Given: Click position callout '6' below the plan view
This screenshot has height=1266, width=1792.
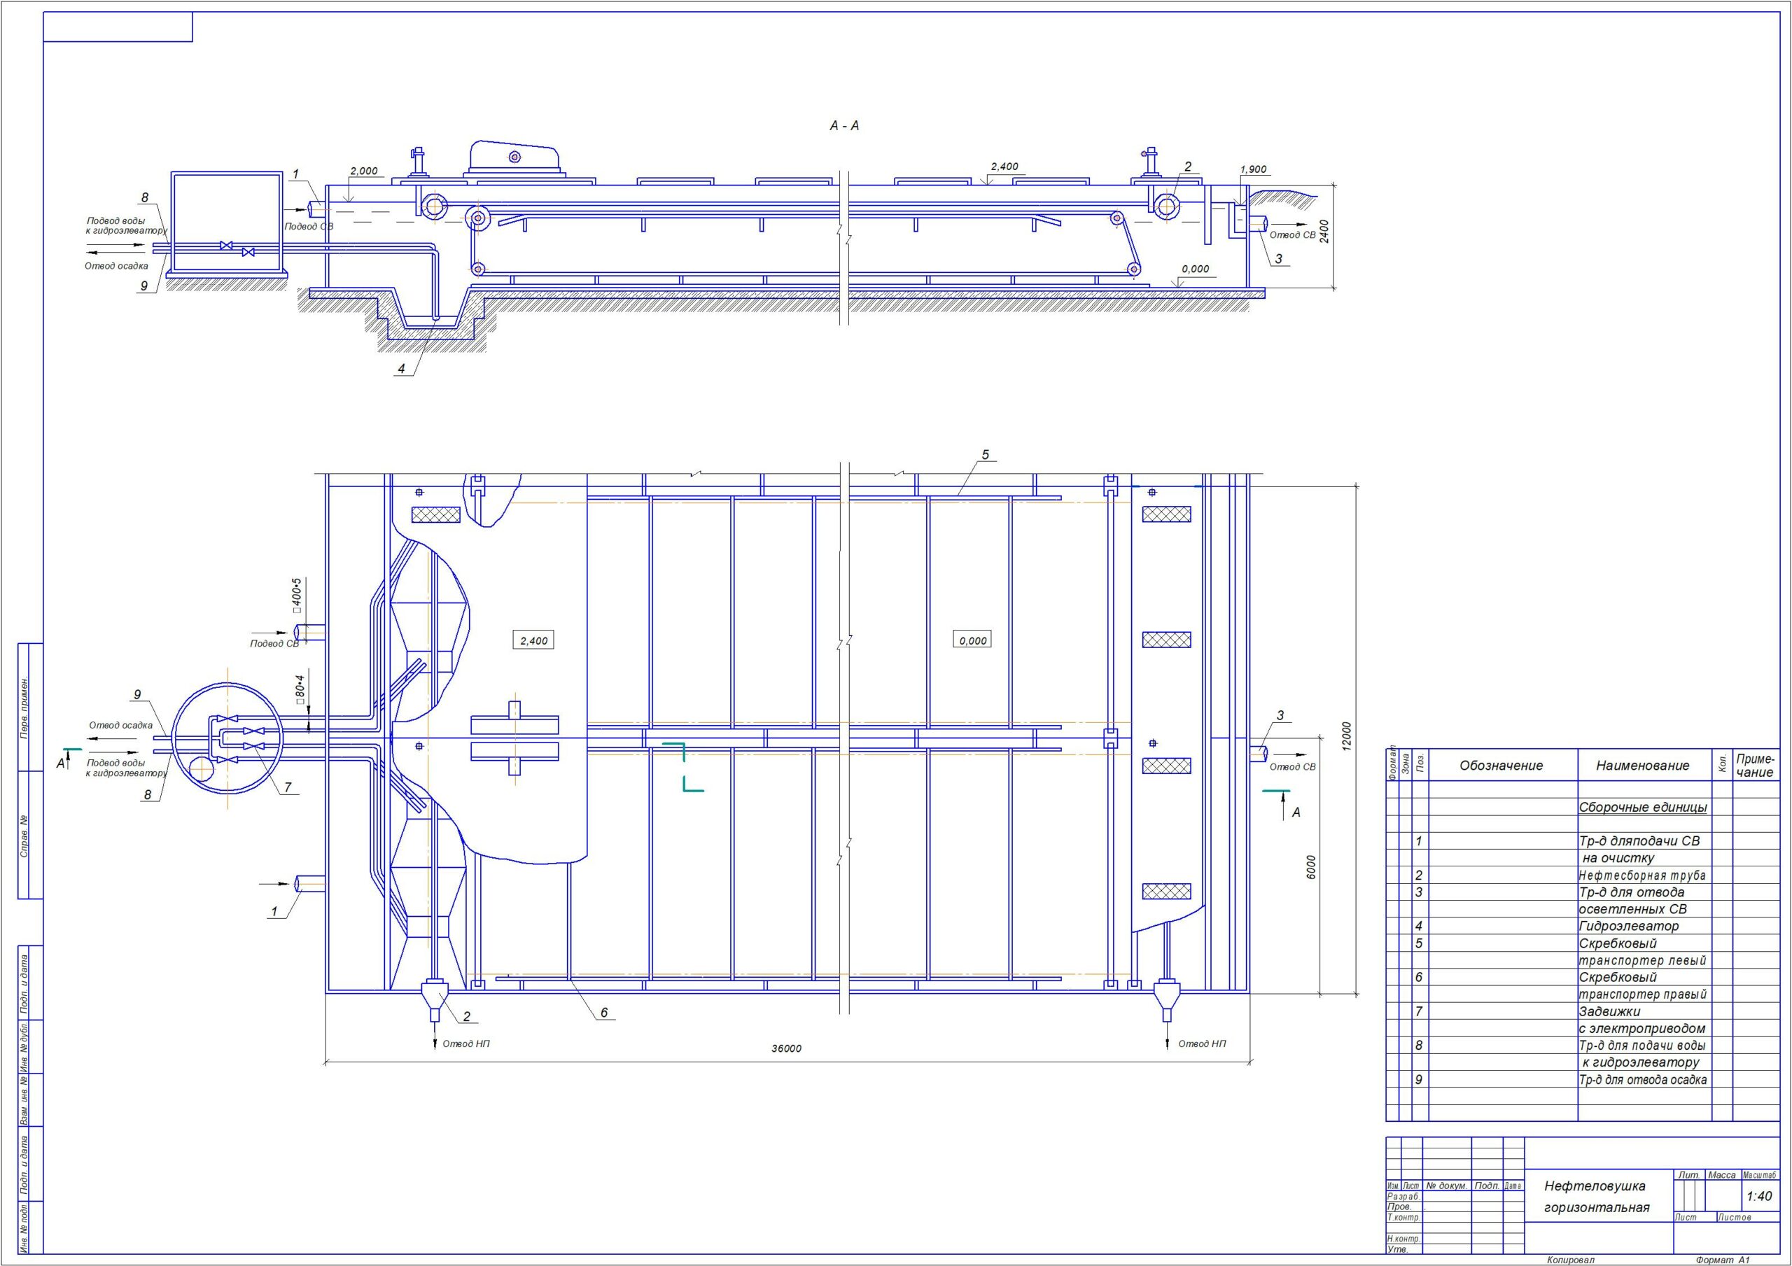Looking at the screenshot, I should [x=603, y=1013].
